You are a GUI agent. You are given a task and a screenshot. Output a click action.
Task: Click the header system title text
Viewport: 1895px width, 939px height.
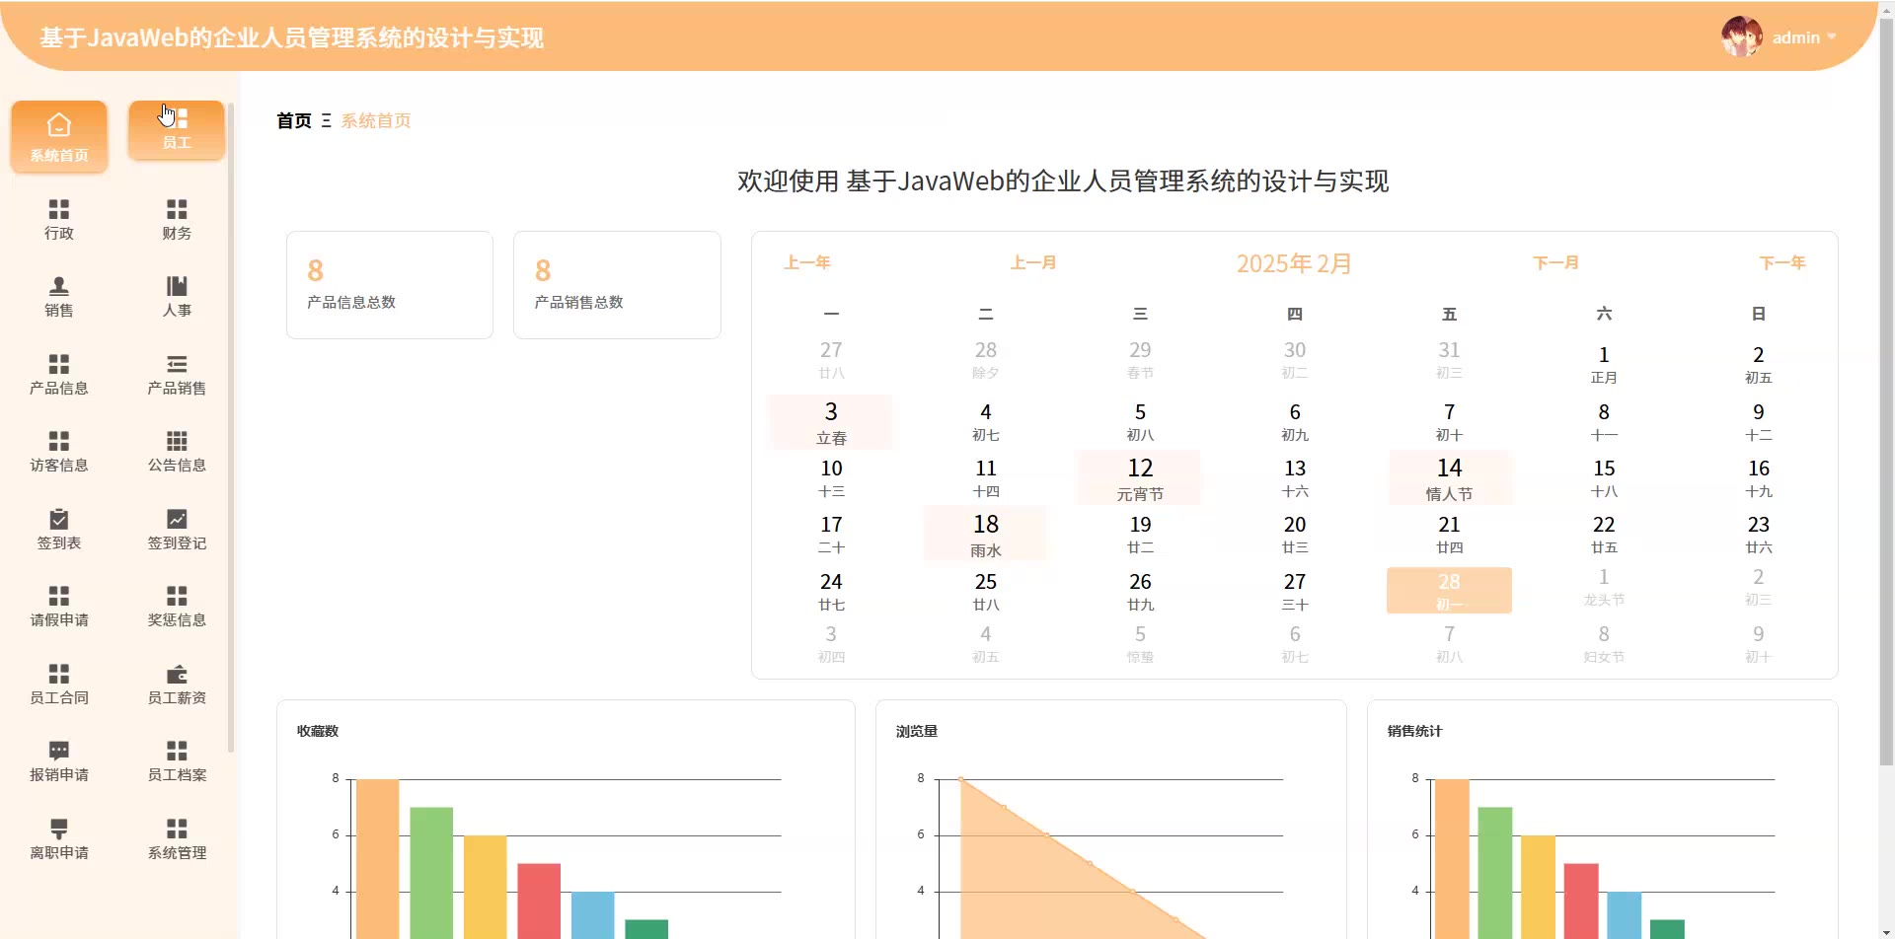pos(291,37)
